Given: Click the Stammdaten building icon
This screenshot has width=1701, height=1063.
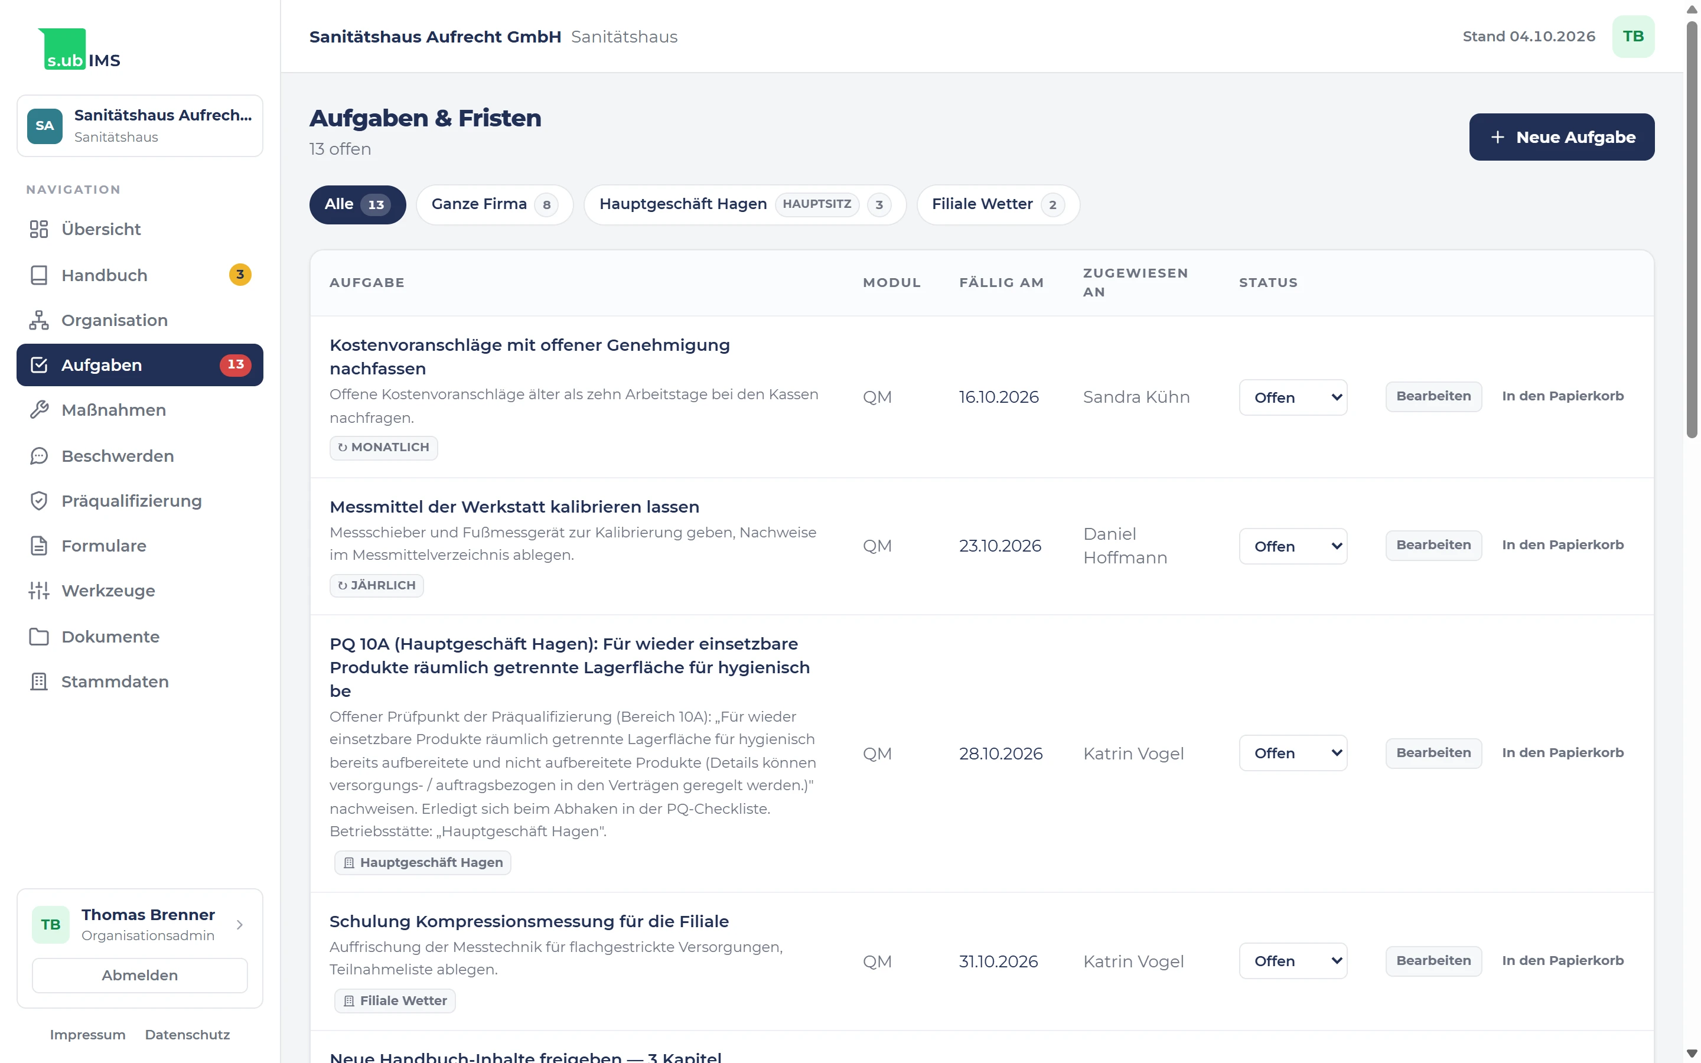Looking at the screenshot, I should coord(38,682).
